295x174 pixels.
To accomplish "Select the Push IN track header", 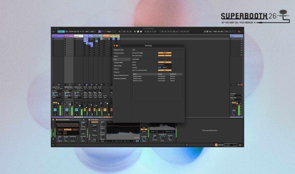I will tap(69, 36).
